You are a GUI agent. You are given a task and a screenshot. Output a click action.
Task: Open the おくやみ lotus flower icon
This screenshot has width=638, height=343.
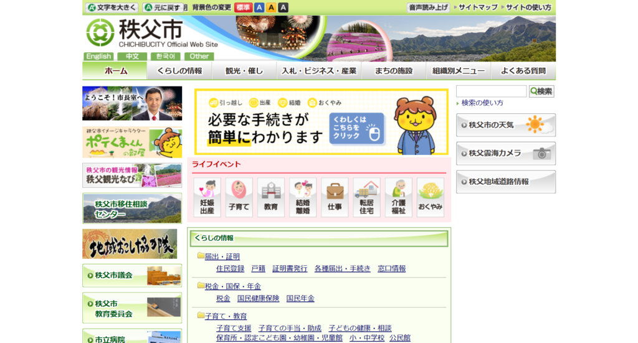point(431,197)
